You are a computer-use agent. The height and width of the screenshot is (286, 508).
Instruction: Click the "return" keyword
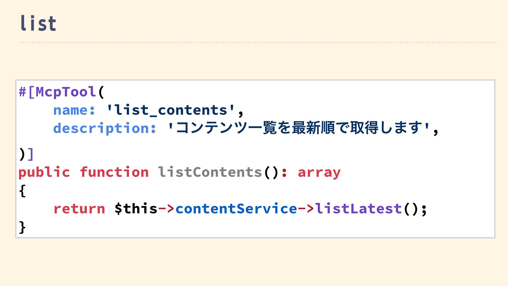click(79, 209)
